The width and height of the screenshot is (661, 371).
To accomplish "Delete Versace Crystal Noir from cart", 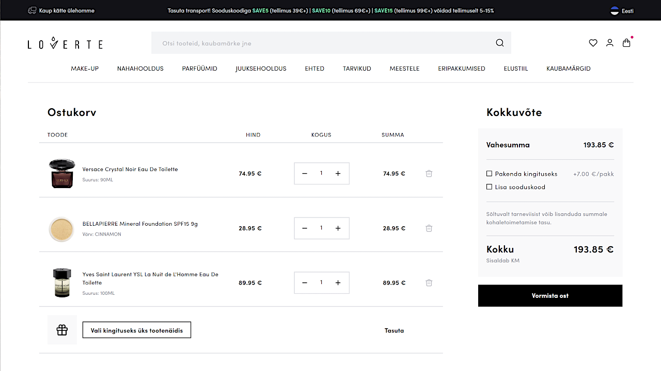I will pyautogui.click(x=429, y=174).
